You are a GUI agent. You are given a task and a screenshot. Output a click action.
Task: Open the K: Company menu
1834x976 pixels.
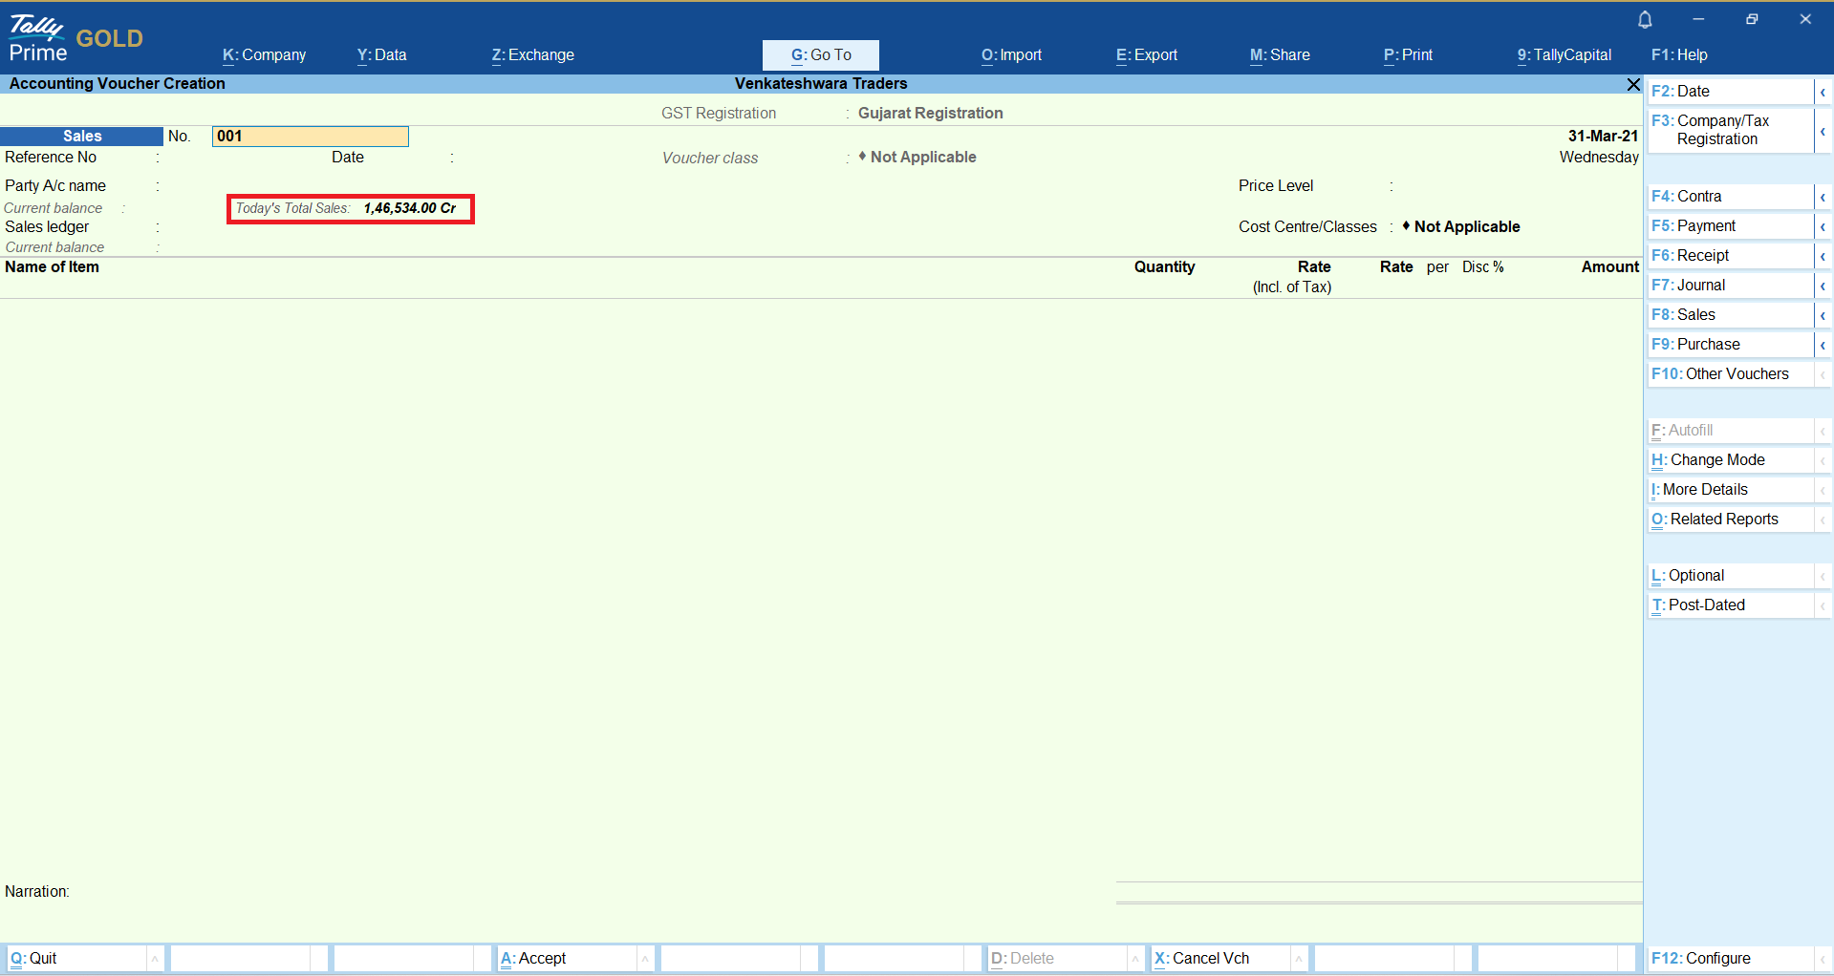click(x=264, y=55)
